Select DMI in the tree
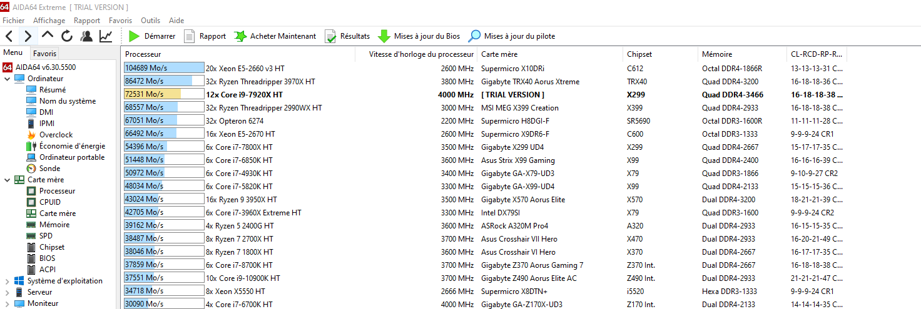The height and width of the screenshot is (309, 921). pos(40,112)
